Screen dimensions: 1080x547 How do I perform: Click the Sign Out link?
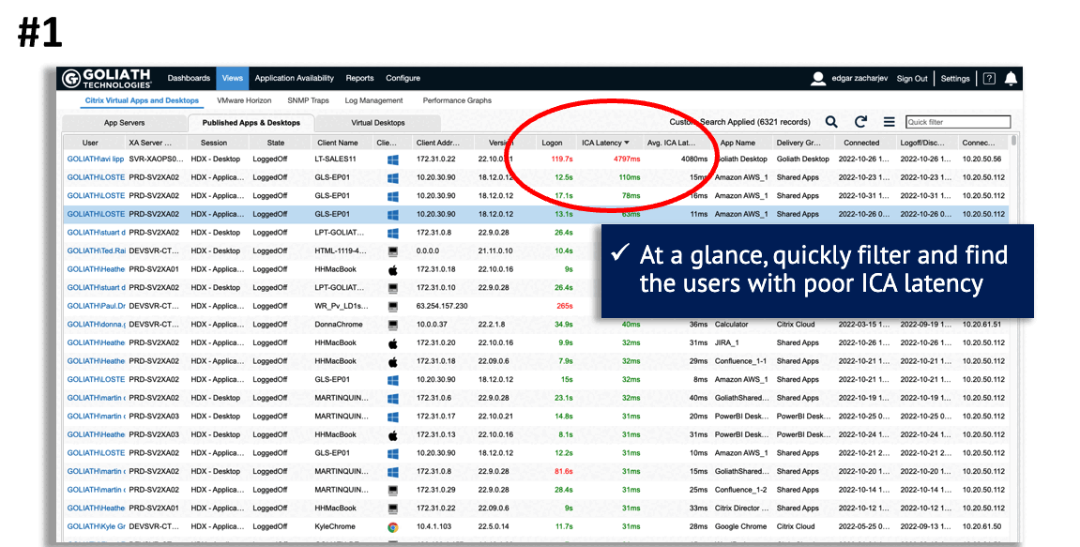click(x=912, y=79)
